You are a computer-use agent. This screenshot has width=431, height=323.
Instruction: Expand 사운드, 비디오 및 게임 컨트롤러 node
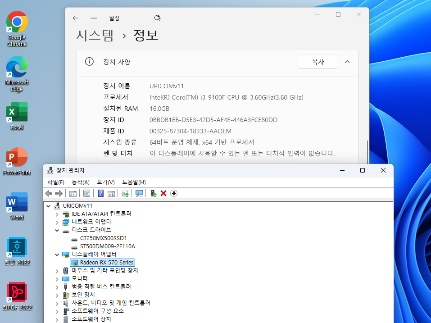(57, 304)
